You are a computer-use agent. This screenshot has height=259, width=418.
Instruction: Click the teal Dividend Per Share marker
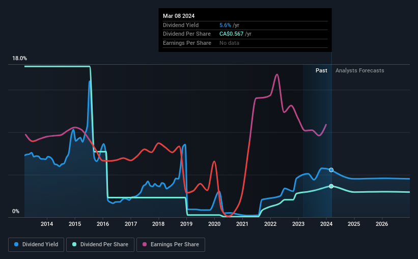(x=331, y=186)
